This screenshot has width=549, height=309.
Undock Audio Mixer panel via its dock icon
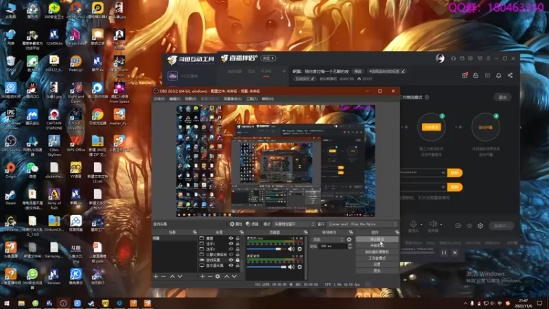(x=305, y=232)
